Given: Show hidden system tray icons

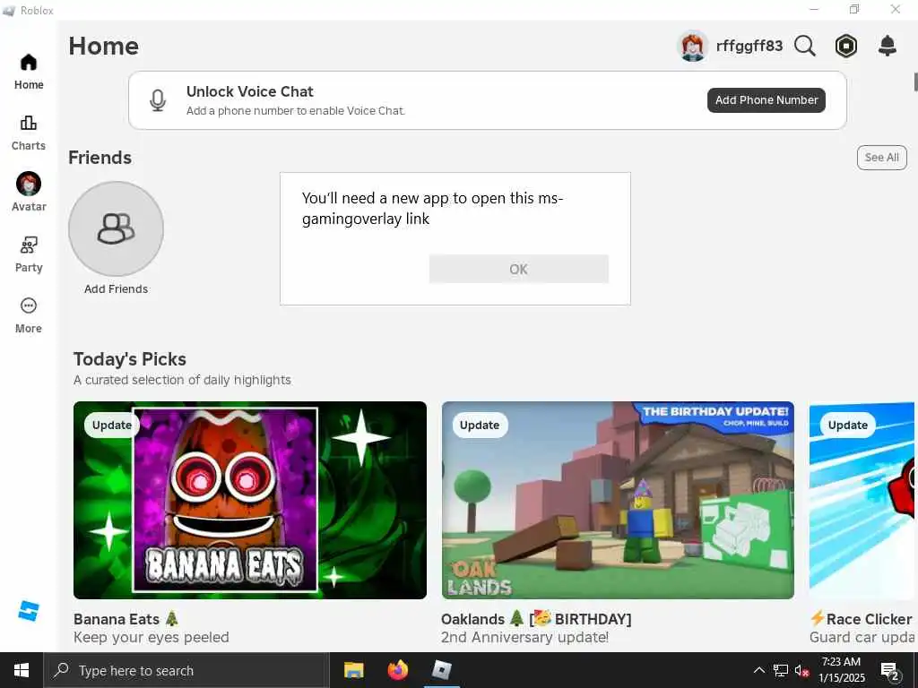Looking at the screenshot, I should [758, 670].
